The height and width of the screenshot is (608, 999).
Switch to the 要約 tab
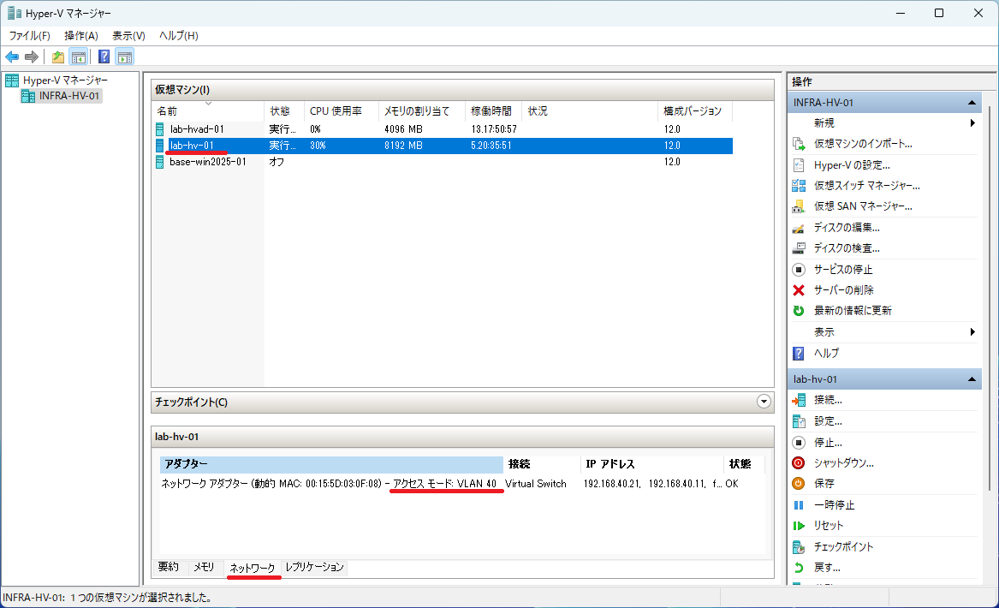(168, 567)
